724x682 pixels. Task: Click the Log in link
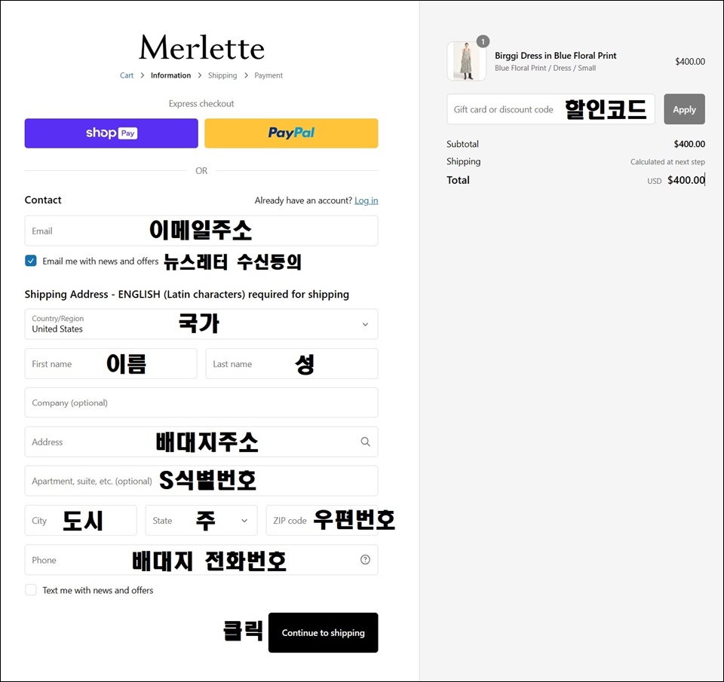pos(367,200)
